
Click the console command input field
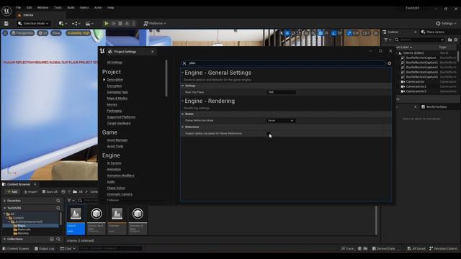[111, 248]
